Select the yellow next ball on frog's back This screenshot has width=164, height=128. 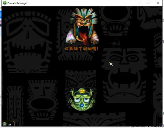[x=81, y=92]
